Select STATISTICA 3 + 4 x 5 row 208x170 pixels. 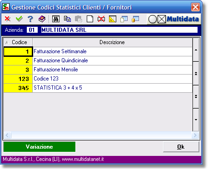click(112, 88)
